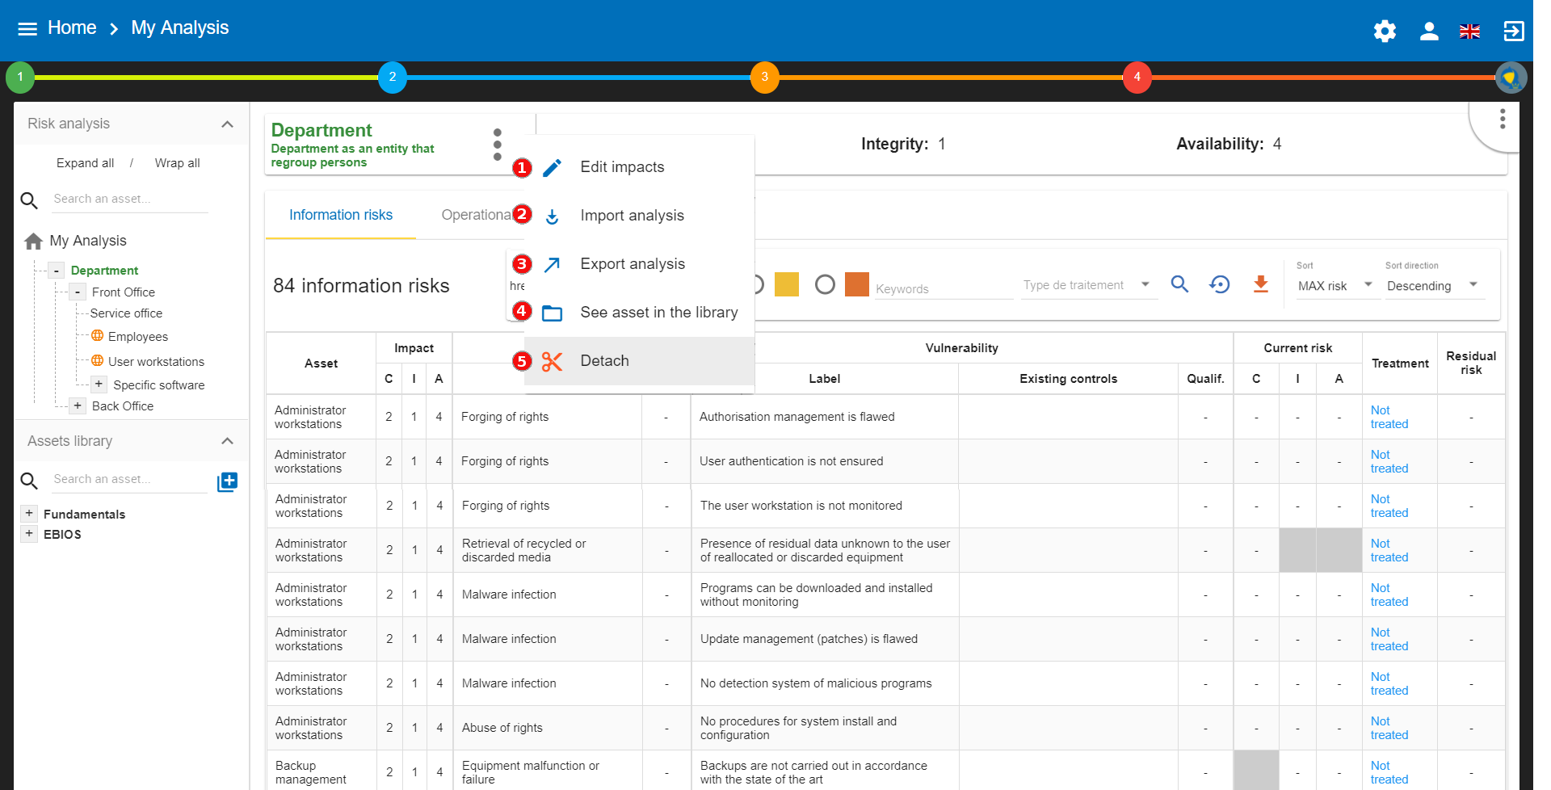Screen dimensions: 1551x790
Task: Collapse the Risk analysis panel chevron
Action: pyautogui.click(x=227, y=124)
